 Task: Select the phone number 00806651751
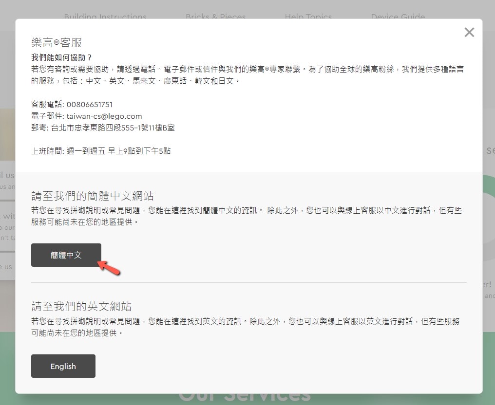(89, 104)
